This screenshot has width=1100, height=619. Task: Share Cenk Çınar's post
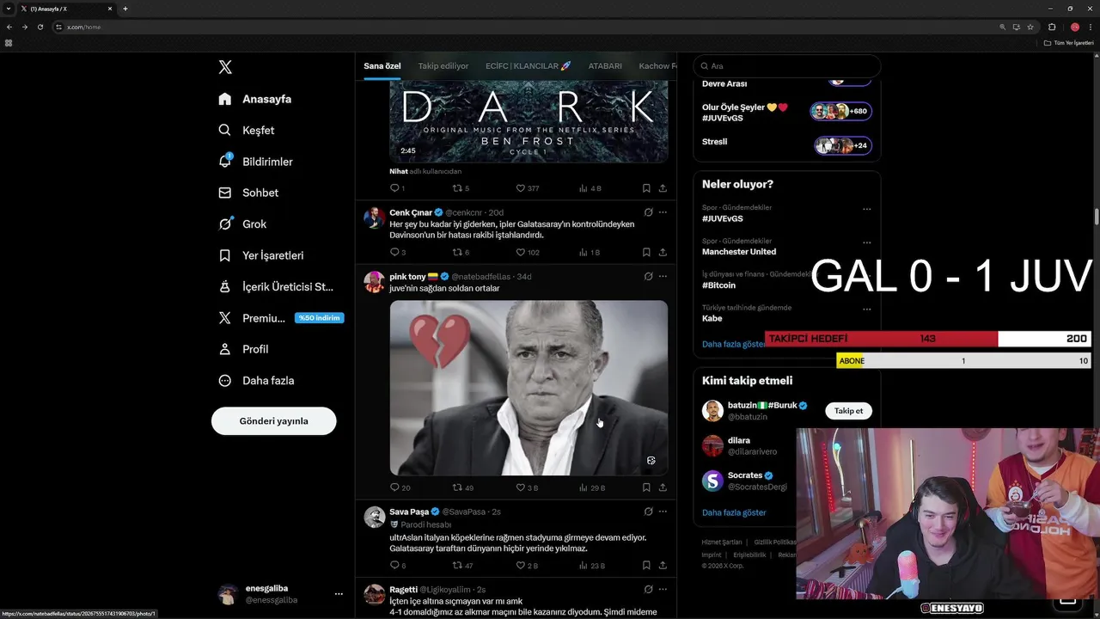663,253
